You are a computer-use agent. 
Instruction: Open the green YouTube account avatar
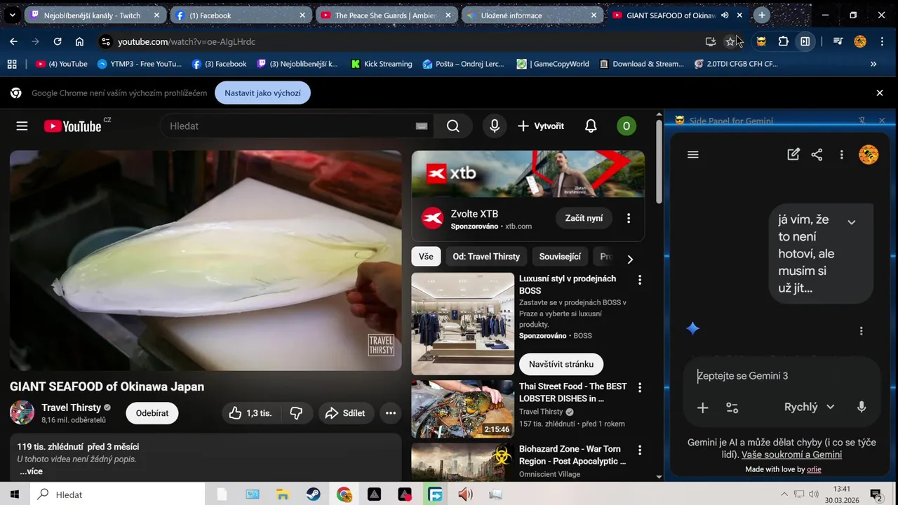tap(626, 126)
